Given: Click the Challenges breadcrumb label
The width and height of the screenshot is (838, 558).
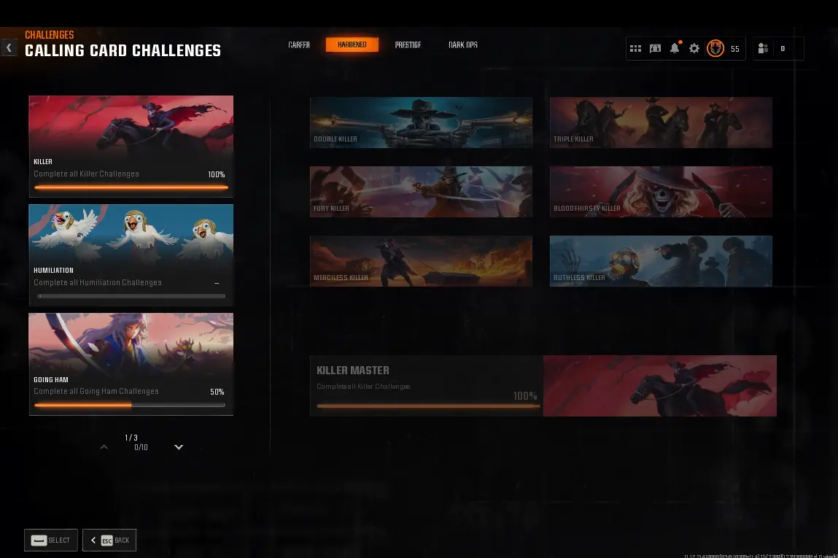Looking at the screenshot, I should (x=49, y=35).
